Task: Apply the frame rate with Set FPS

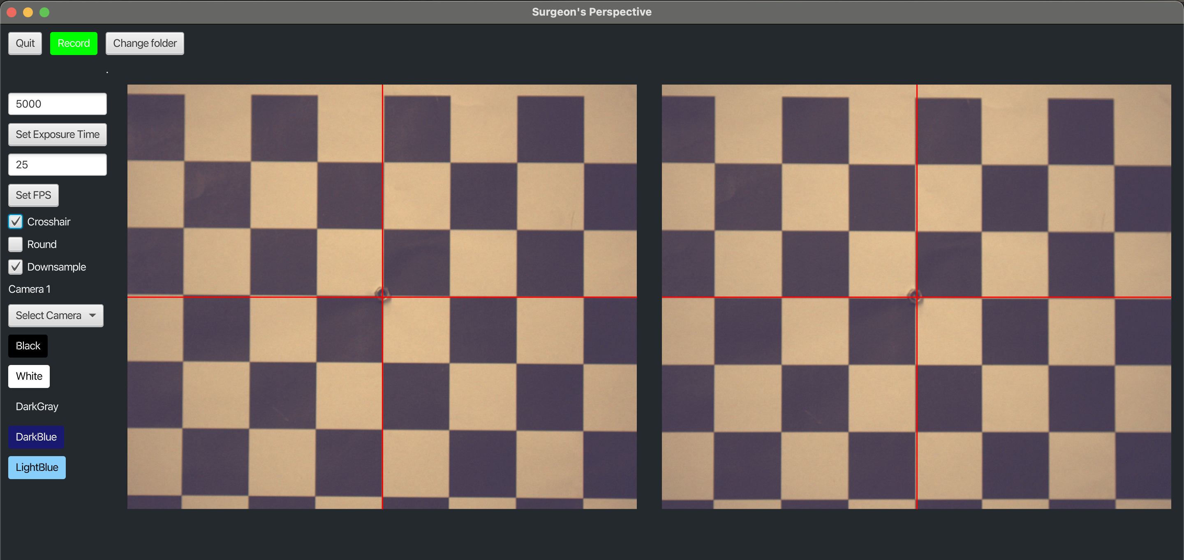Action: 33,195
